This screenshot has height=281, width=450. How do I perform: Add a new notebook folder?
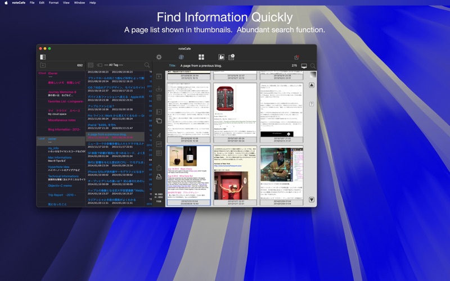(x=43, y=65)
